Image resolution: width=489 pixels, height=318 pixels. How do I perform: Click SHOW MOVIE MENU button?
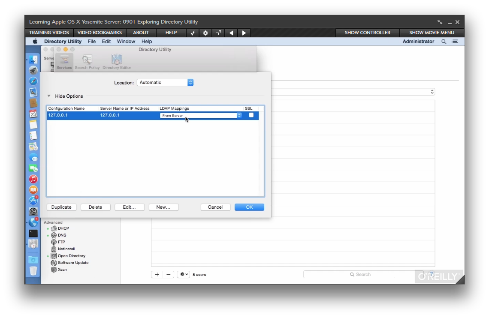432,33
